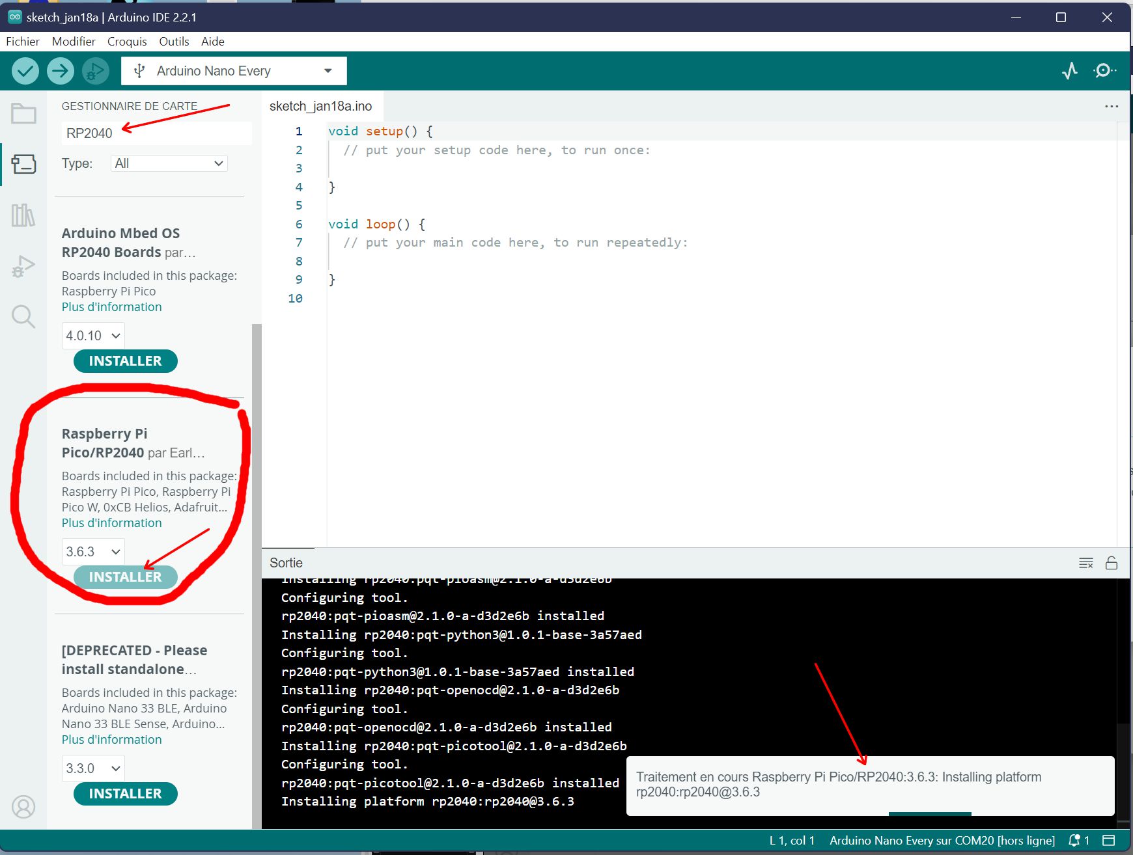Open Plus d'information for Arduino Mbed OS
This screenshot has height=855, width=1133.
[112, 307]
